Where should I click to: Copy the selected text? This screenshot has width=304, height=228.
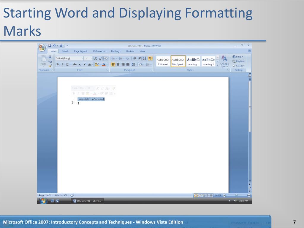(50, 61)
